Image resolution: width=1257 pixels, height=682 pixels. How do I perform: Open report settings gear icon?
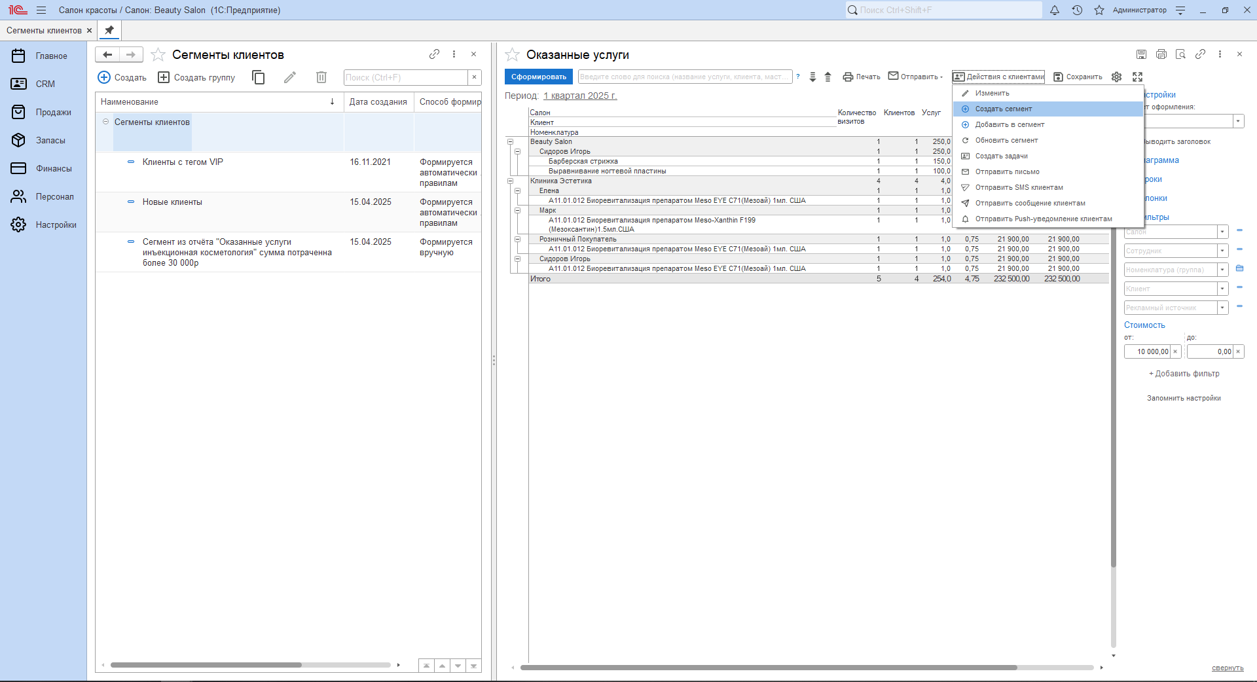(1117, 77)
